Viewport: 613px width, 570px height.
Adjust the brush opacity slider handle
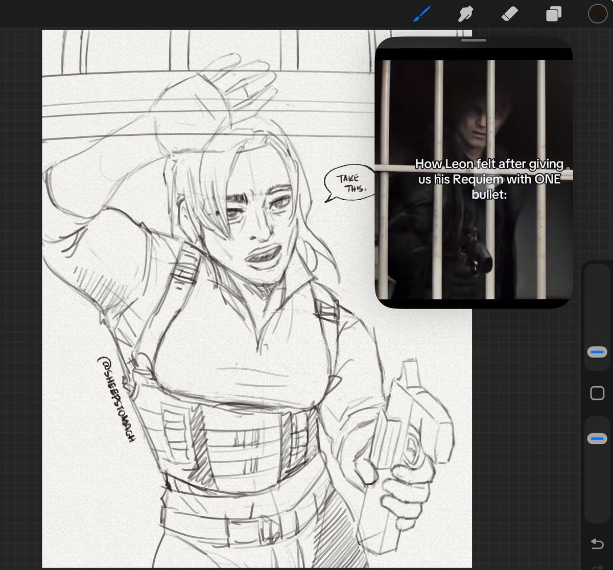click(x=597, y=439)
